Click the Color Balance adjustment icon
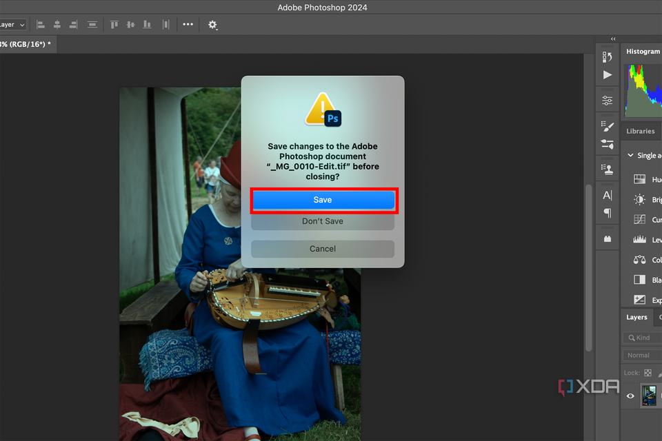Screen dimensions: 662x441 640,260
